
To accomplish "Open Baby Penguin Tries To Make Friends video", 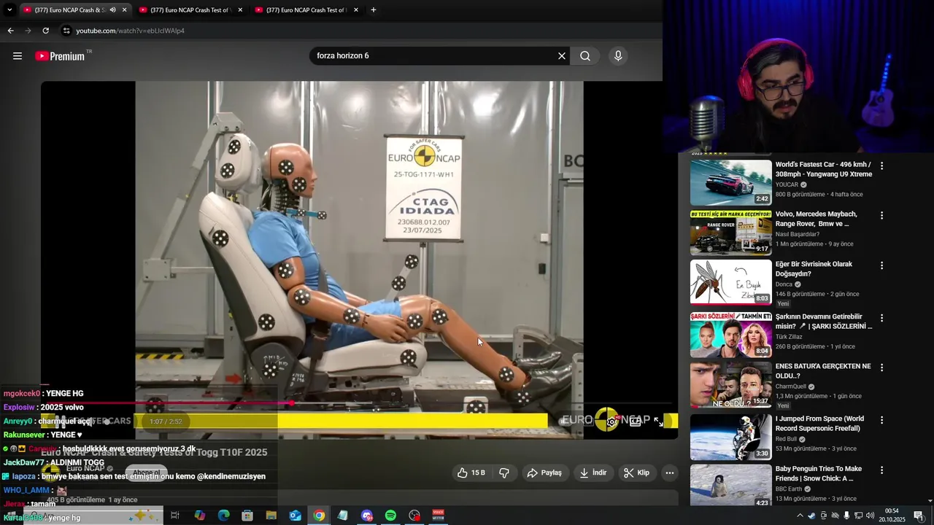I will pos(818,473).
